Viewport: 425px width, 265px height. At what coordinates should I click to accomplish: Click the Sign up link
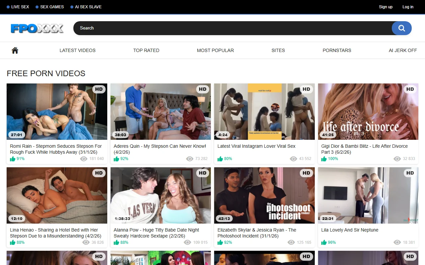[x=385, y=7]
